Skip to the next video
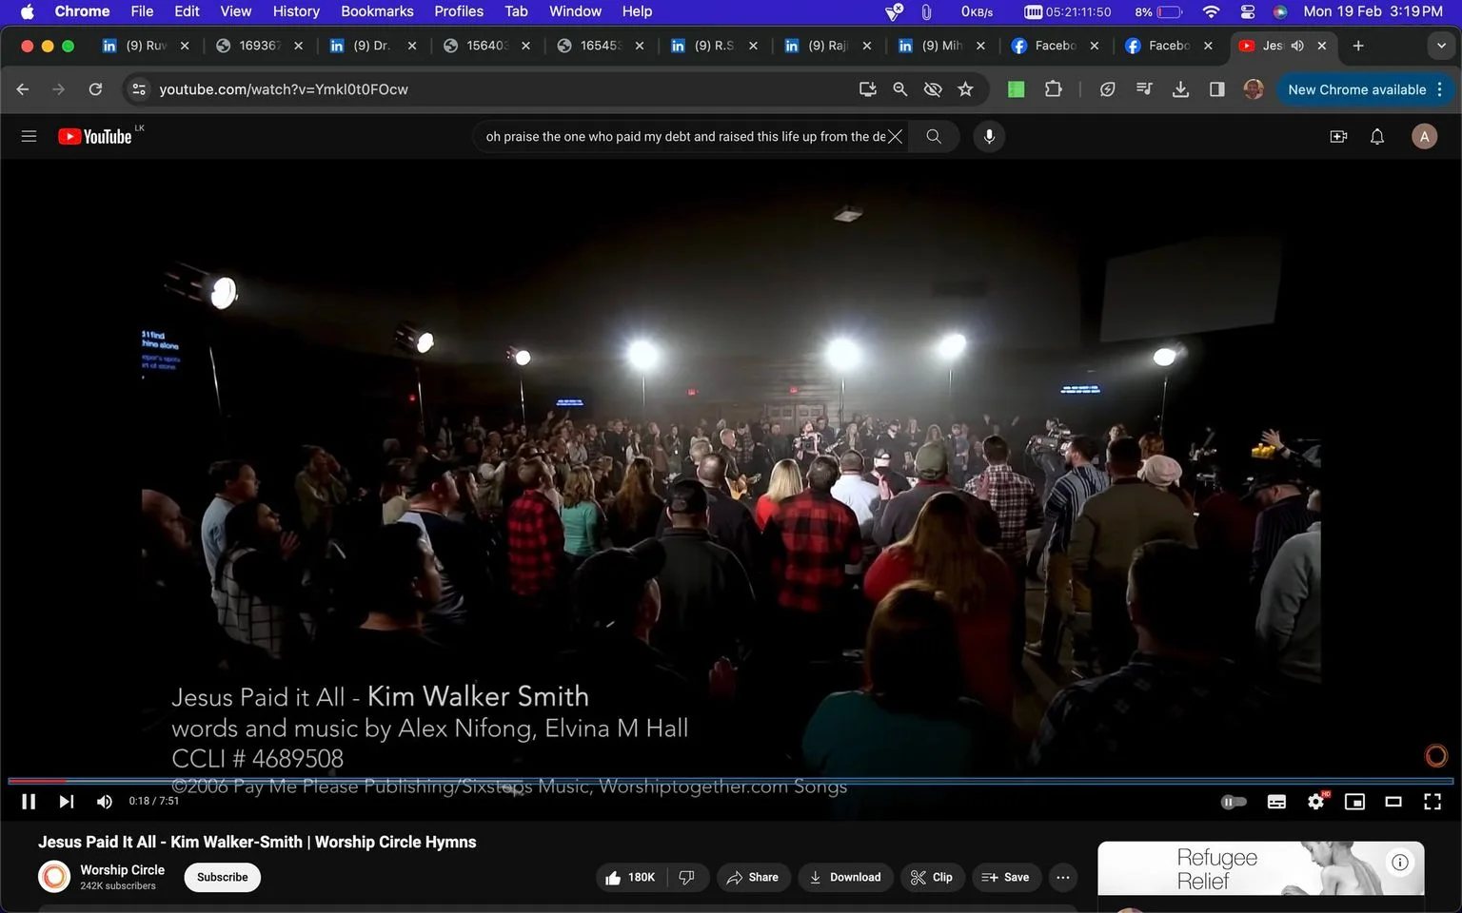 tap(66, 802)
